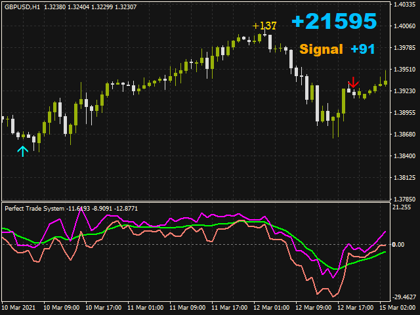This screenshot has width=420, height=315.
Task: Click the indicator values -11.6193 -8.9091 -12.8771
Action: tap(102, 209)
